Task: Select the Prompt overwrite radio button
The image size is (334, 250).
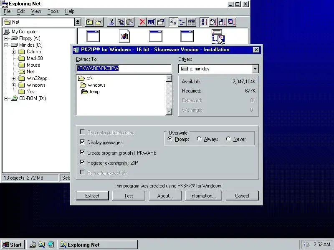Action: click(x=170, y=139)
